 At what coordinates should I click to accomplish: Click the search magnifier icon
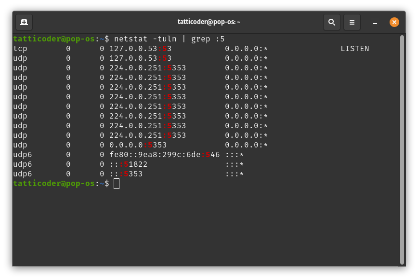pyautogui.click(x=331, y=22)
